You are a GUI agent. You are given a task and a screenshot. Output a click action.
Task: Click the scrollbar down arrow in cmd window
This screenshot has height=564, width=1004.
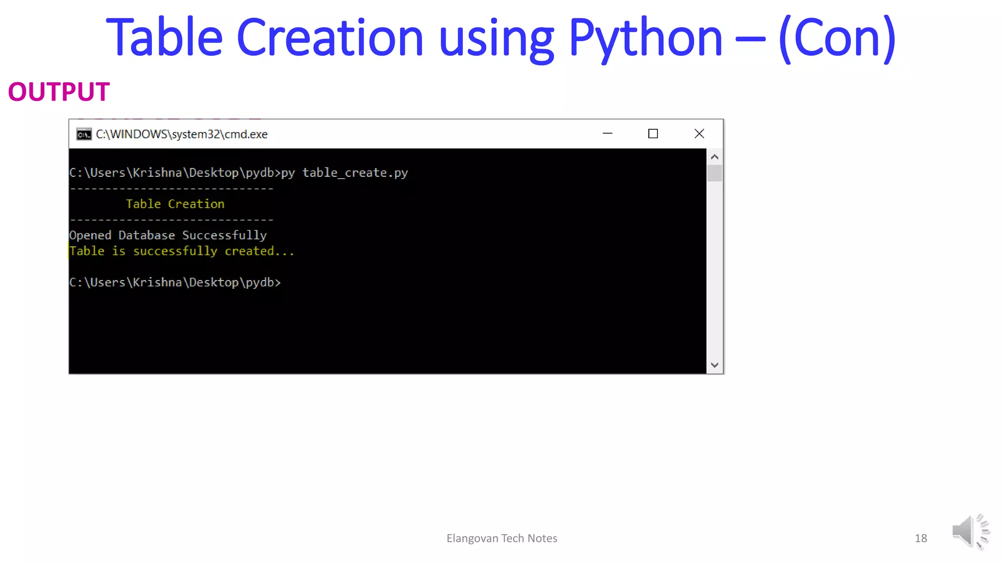pos(715,365)
